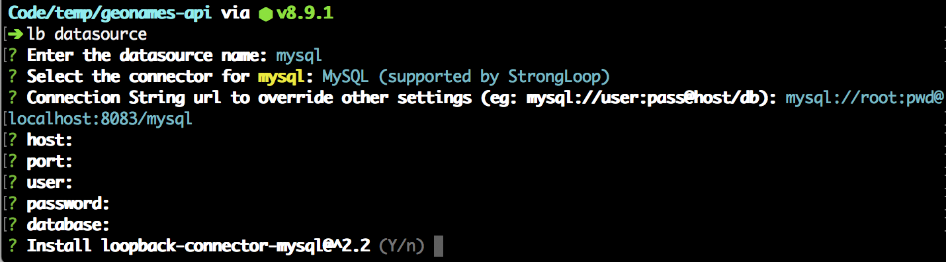
Task: Click the loopback-connector-mysql@^2.2 package name
Action: tap(238, 246)
